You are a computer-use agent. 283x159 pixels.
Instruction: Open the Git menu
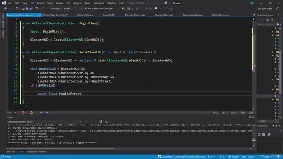(x=32, y=3)
